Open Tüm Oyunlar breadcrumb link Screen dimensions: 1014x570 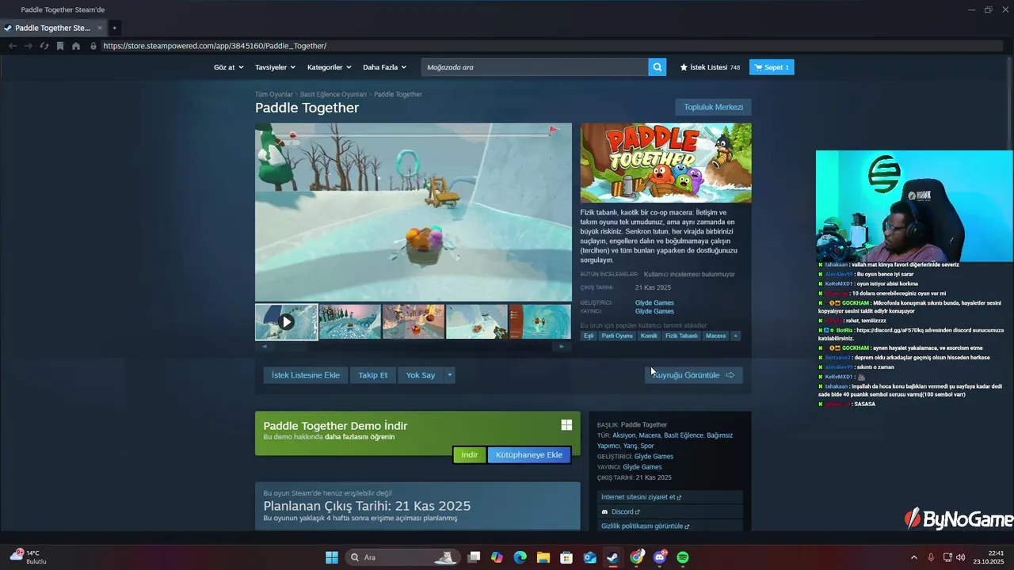click(x=273, y=94)
